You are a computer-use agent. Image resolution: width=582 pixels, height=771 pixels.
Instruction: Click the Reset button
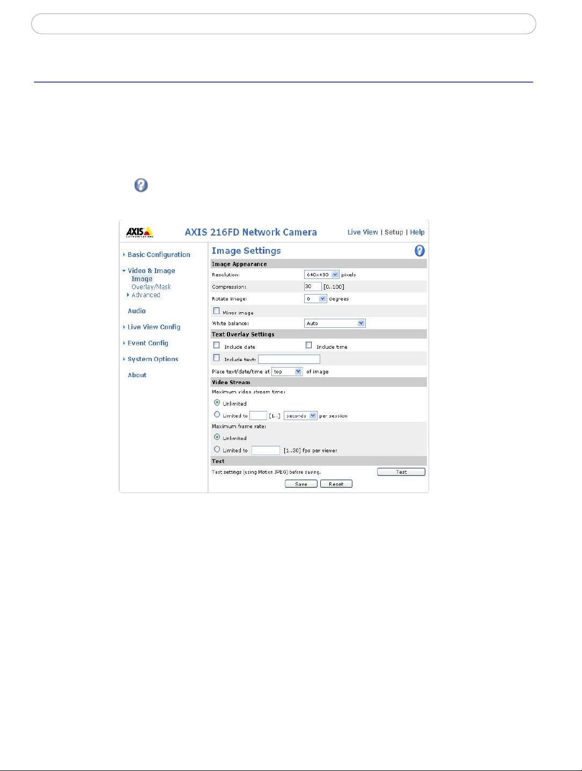coord(336,484)
